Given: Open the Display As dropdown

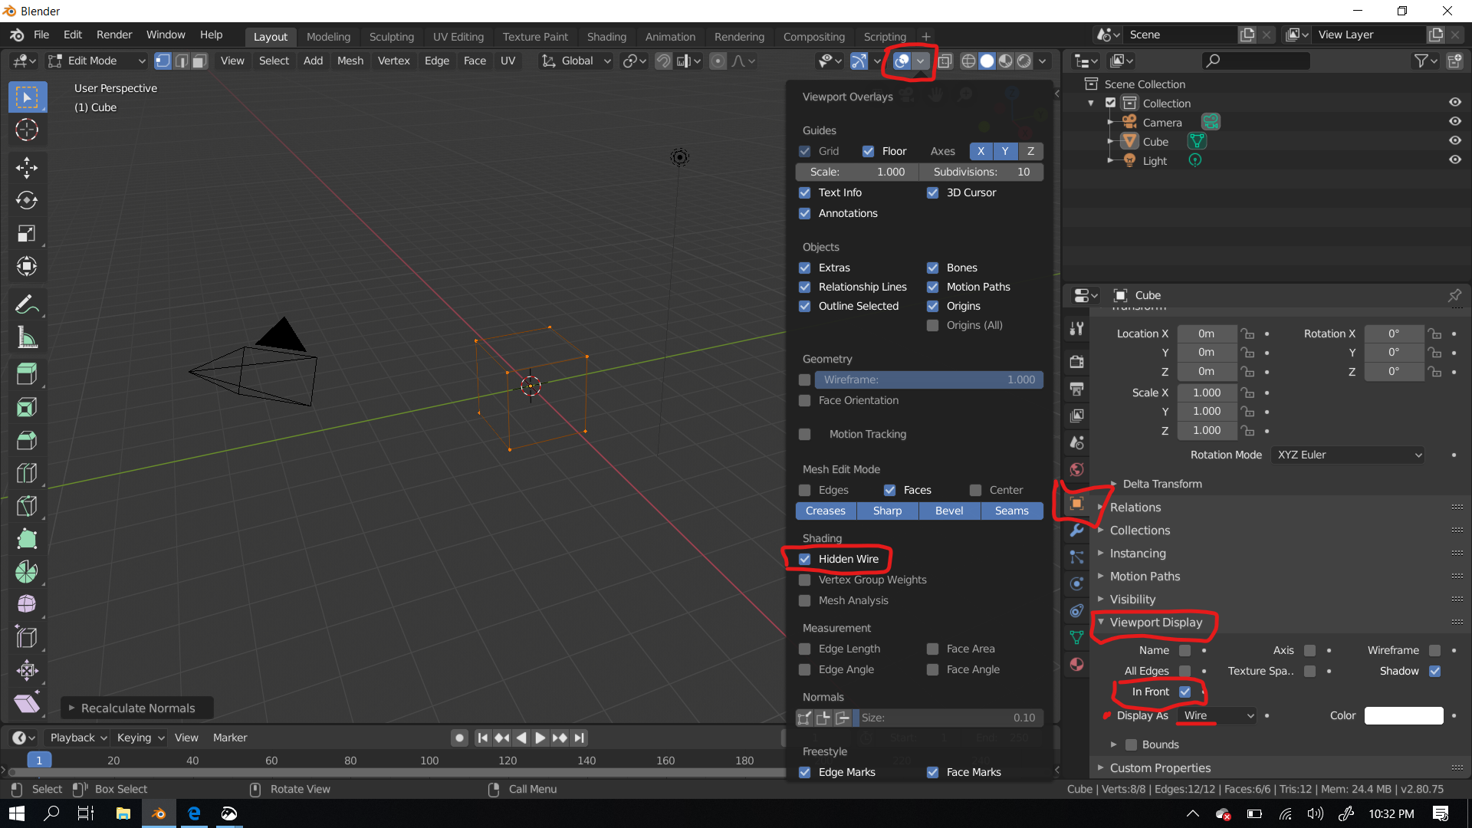Looking at the screenshot, I should click(1217, 715).
